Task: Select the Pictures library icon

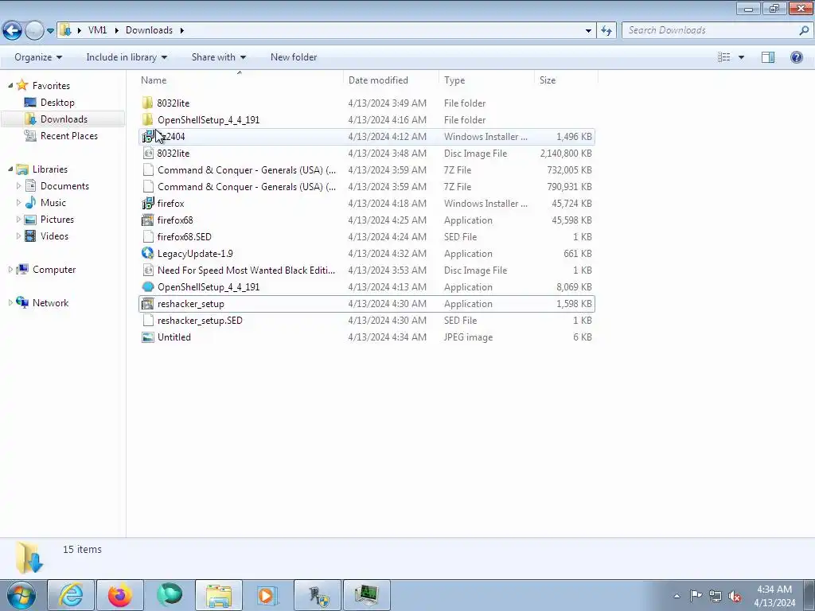Action: tap(31, 220)
